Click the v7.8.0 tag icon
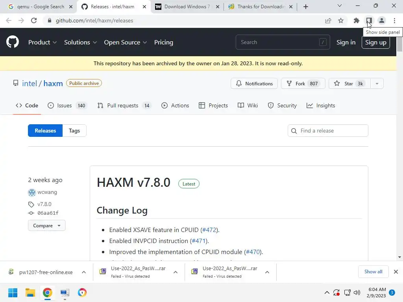403x302 pixels. click(31, 204)
